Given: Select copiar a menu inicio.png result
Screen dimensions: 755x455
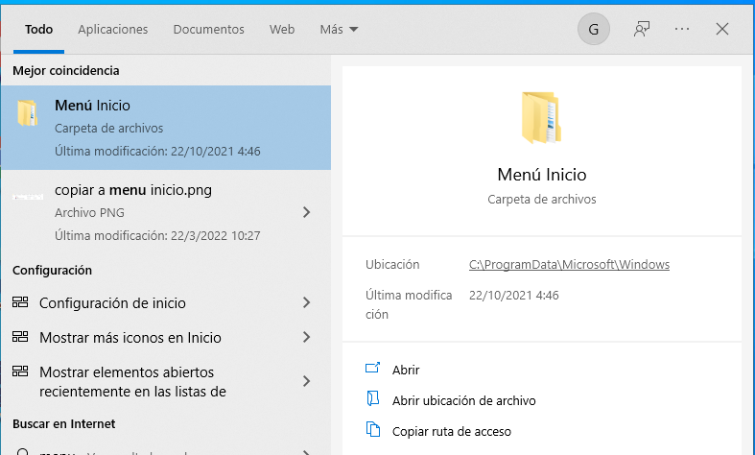Looking at the screenshot, I should click(166, 212).
